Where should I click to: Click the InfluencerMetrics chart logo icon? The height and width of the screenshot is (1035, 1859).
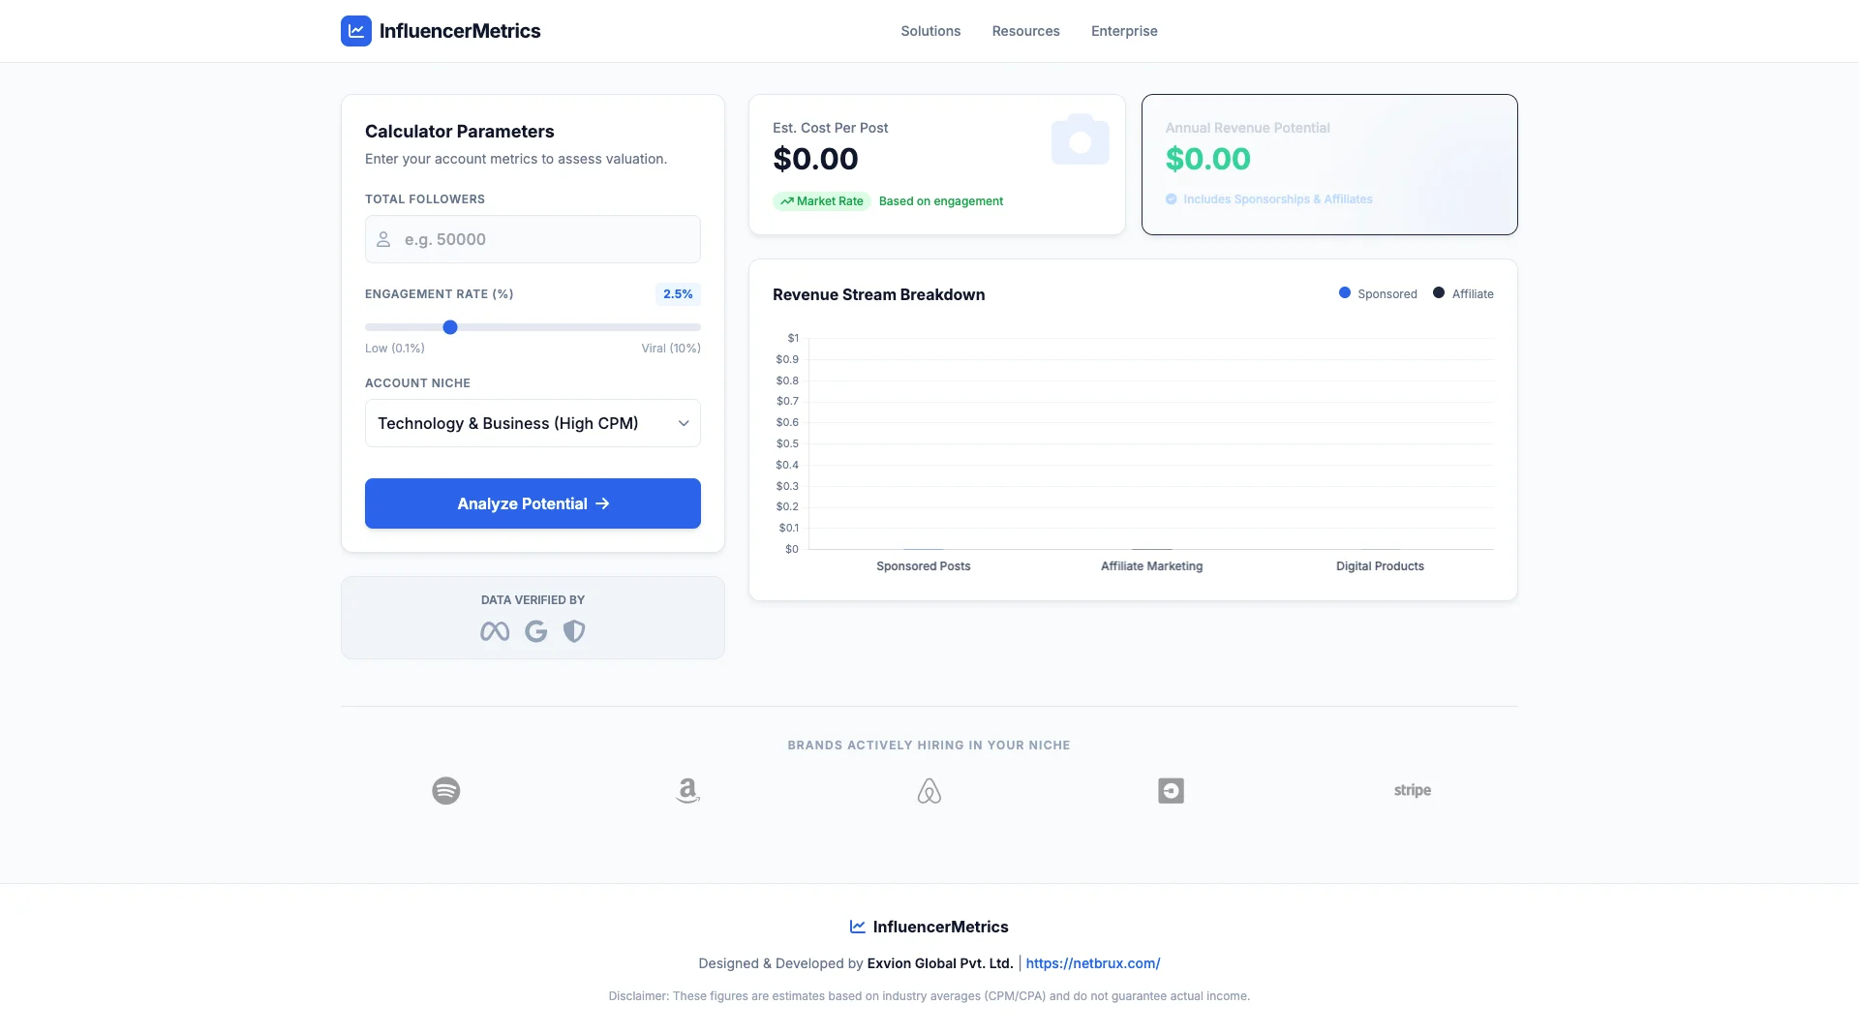click(x=355, y=31)
